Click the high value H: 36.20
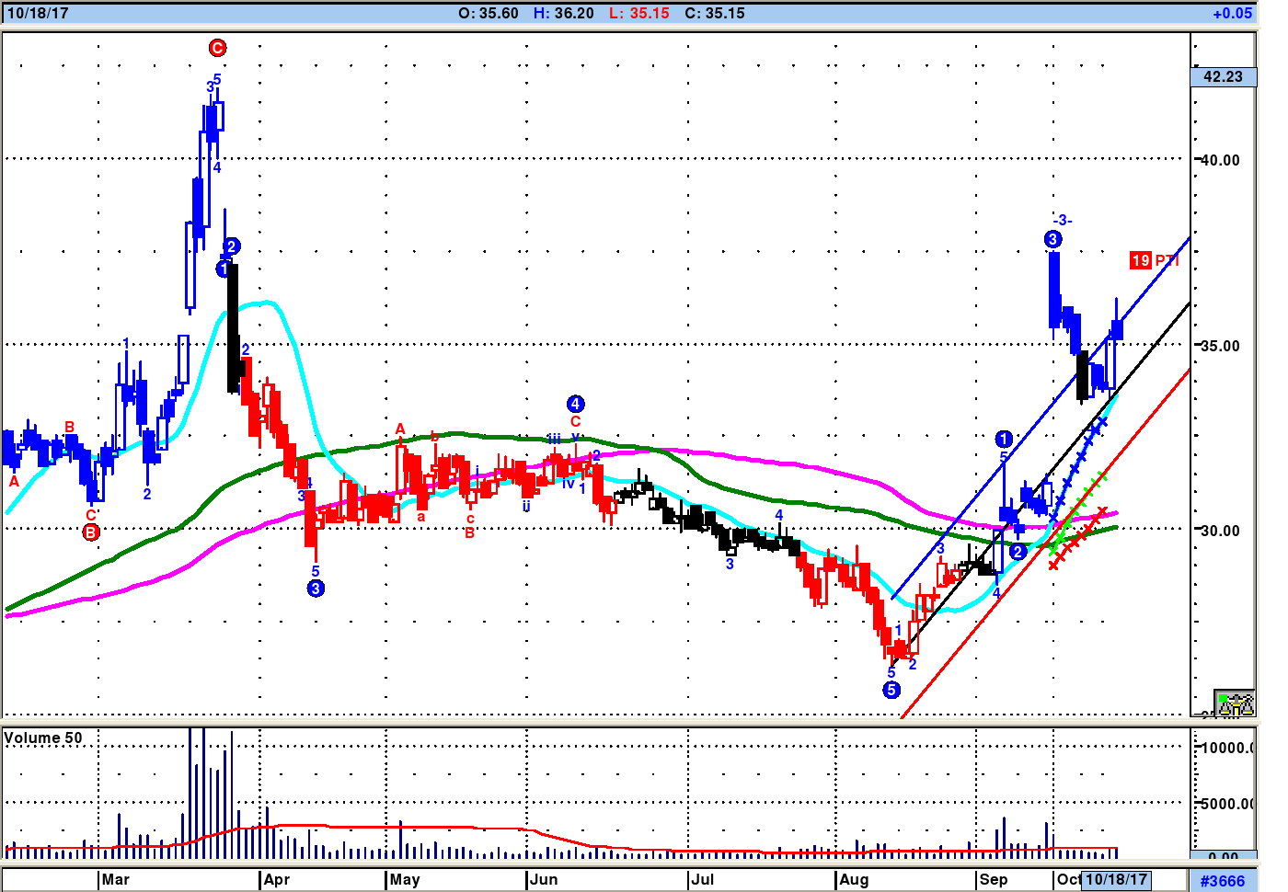This screenshot has width=1288, height=892. click(x=564, y=13)
